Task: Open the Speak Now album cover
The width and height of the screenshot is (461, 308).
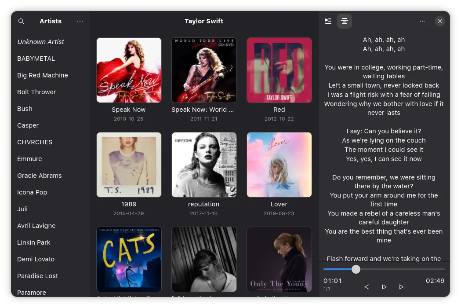Action: (129, 70)
